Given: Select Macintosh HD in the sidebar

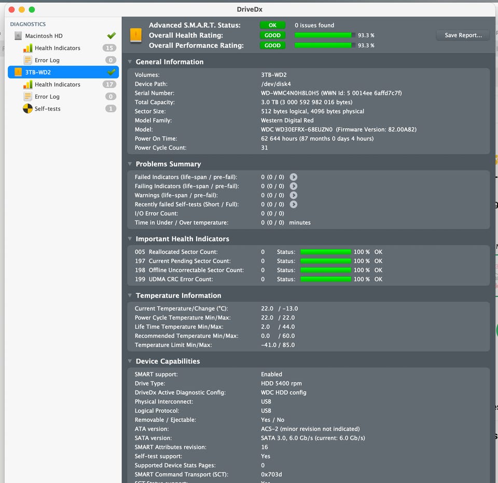Looking at the screenshot, I should pos(63,36).
